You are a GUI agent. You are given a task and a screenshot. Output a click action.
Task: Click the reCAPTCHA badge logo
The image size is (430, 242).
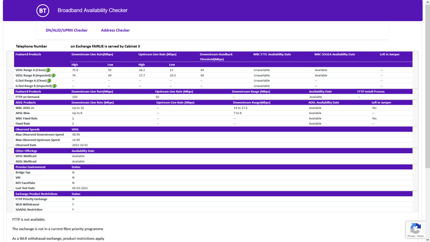[415, 228]
